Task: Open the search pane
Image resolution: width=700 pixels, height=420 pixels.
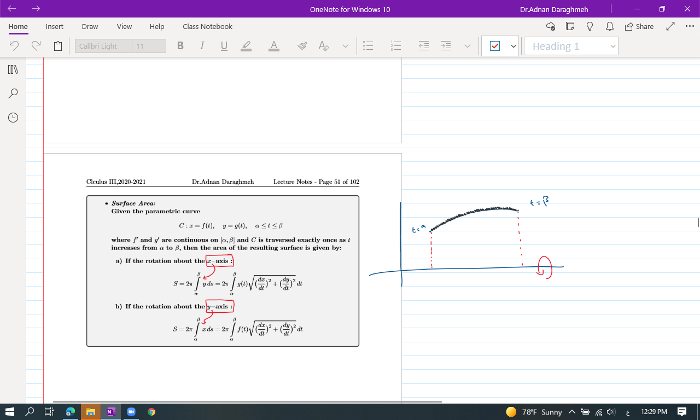Action: click(x=13, y=94)
